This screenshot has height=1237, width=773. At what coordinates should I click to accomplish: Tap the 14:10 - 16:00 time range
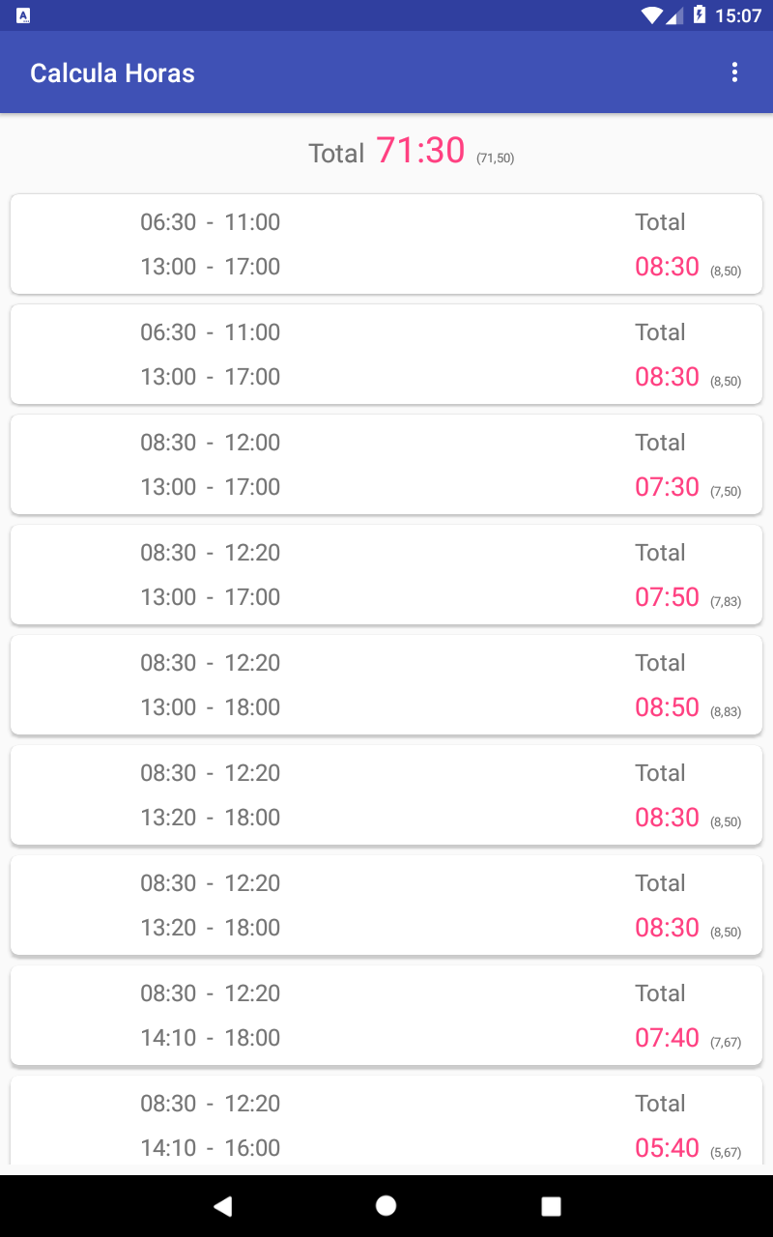(x=210, y=1148)
